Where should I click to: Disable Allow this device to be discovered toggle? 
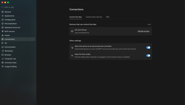pyautogui.click(x=148, y=48)
